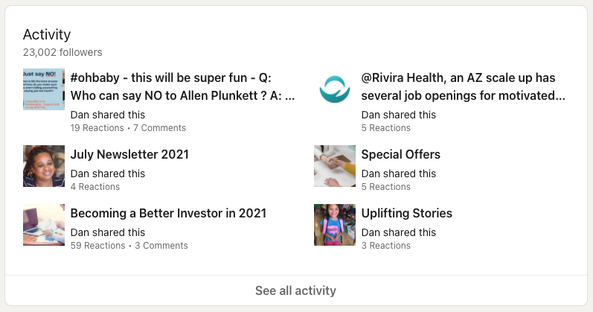593x312 pixels.
Task: Open the laptop charts investor thumbnail
Action: tap(44, 225)
